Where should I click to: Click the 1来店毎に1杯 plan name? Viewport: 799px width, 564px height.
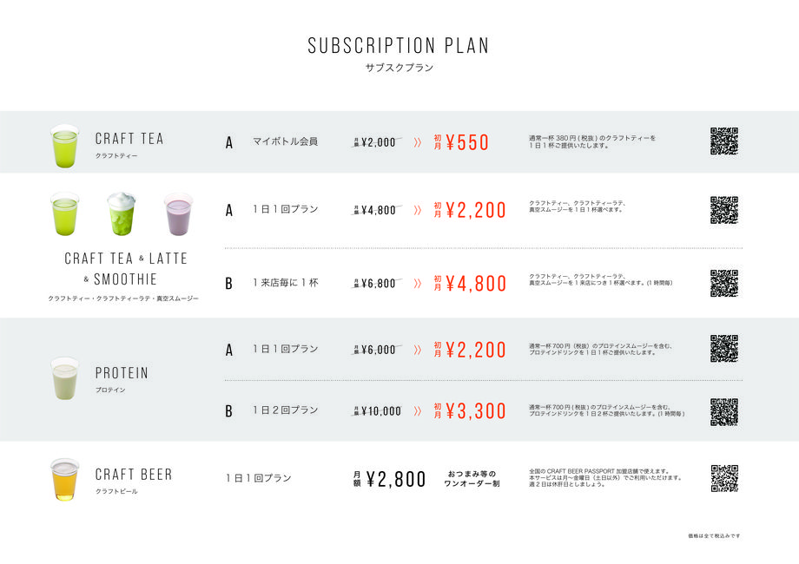286,283
